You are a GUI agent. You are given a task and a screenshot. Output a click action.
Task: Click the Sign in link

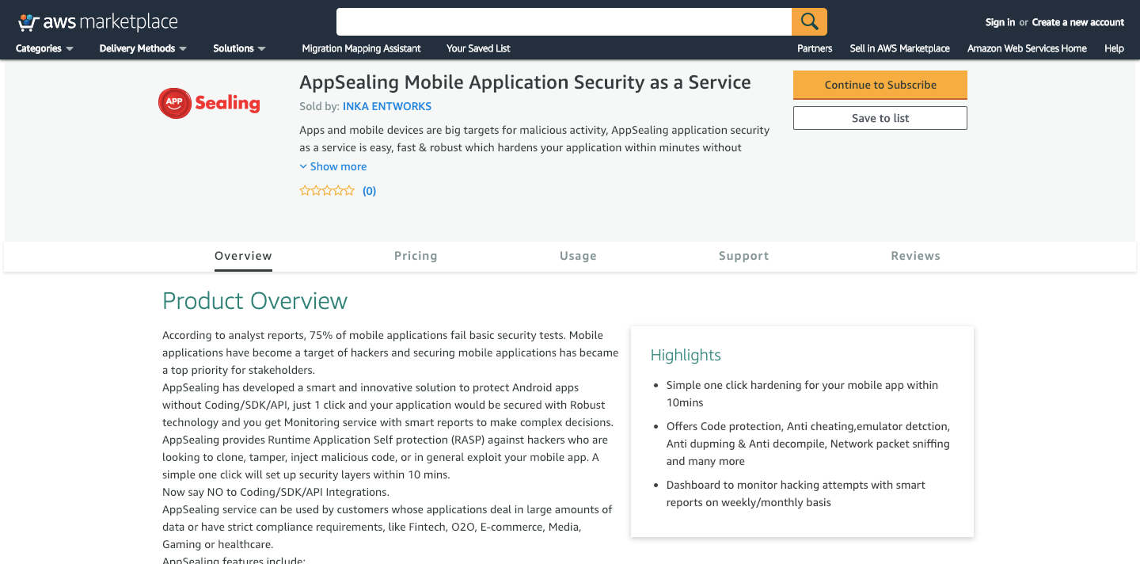1000,22
